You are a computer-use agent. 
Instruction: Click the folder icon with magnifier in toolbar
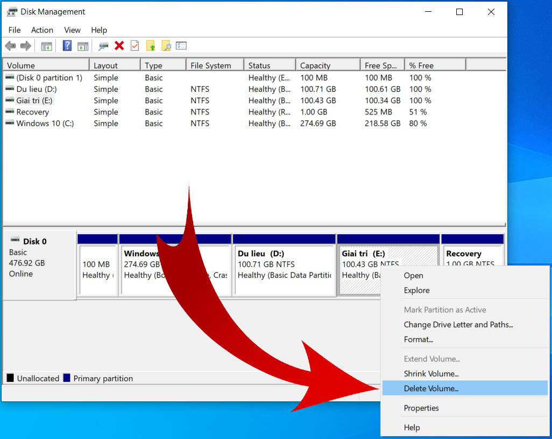point(166,46)
